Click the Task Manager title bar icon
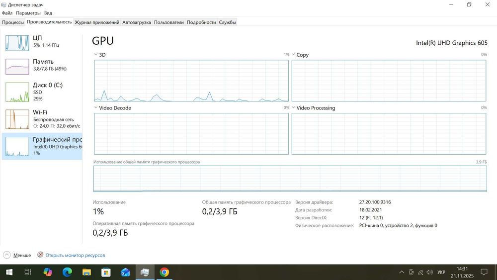497x280 pixels. 4,5
